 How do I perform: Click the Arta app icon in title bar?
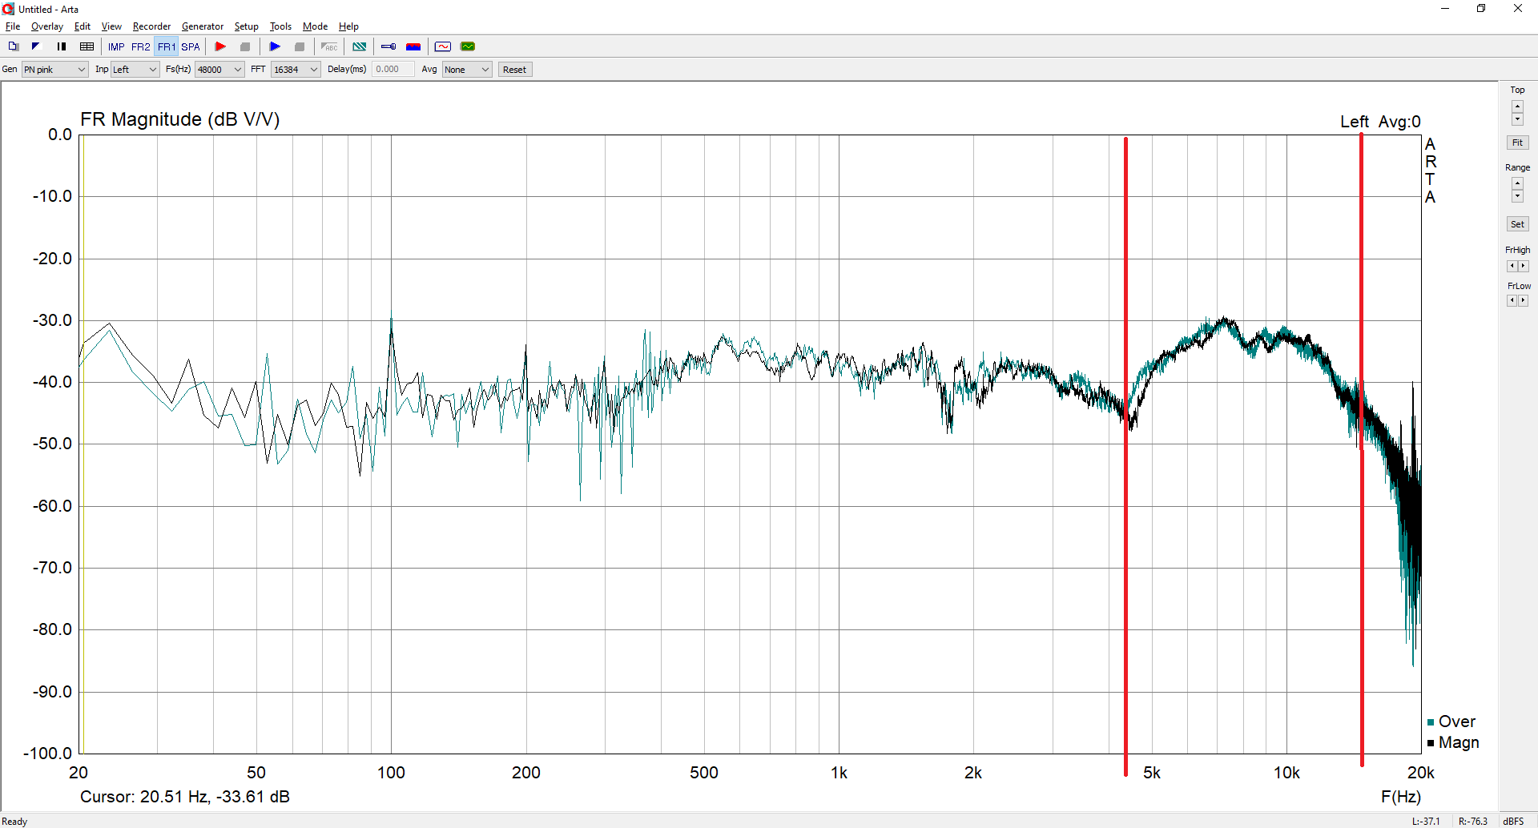pyautogui.click(x=9, y=9)
